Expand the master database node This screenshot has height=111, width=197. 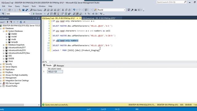(6, 34)
